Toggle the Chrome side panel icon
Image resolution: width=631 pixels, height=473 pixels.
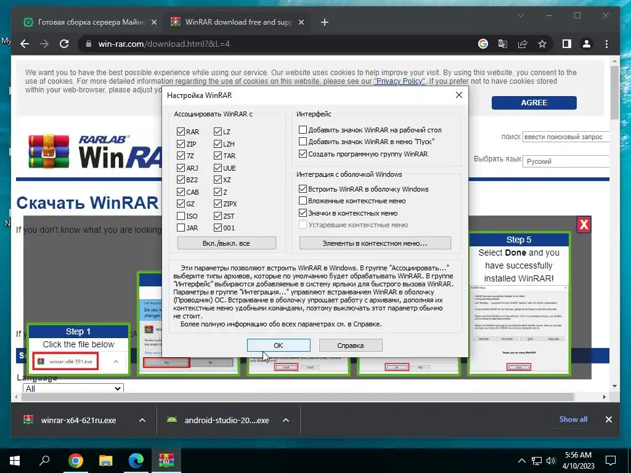(567, 44)
